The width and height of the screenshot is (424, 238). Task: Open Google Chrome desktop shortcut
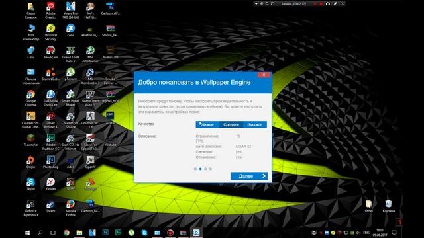(x=31, y=99)
